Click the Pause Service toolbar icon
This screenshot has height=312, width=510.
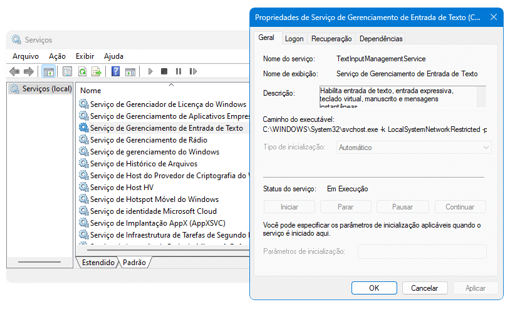click(179, 71)
